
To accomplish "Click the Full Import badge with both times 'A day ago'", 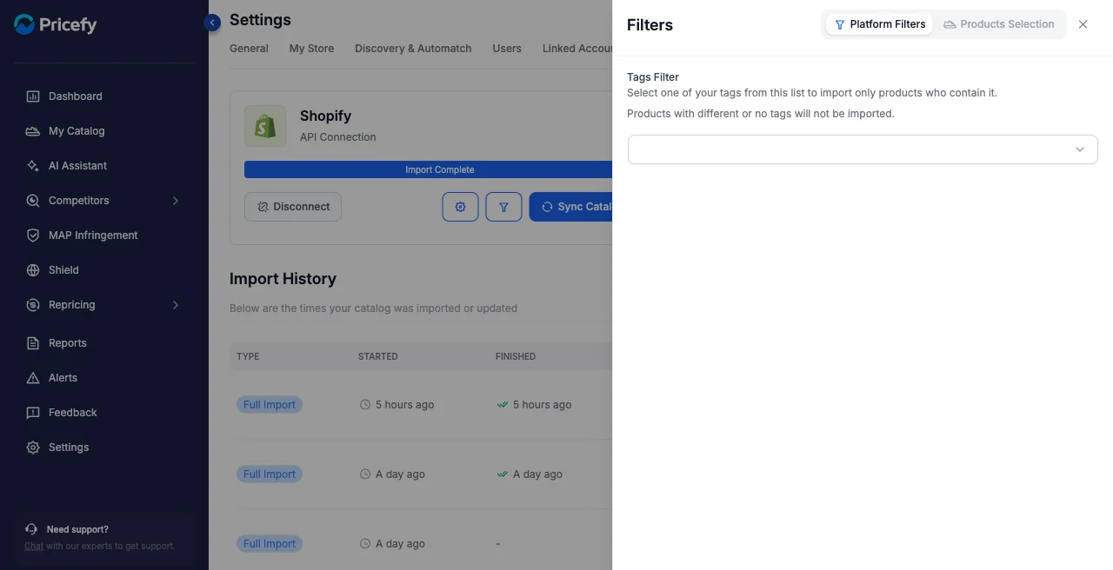I will coord(270,474).
